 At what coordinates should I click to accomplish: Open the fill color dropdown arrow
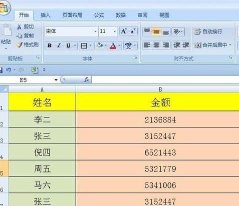106,45
